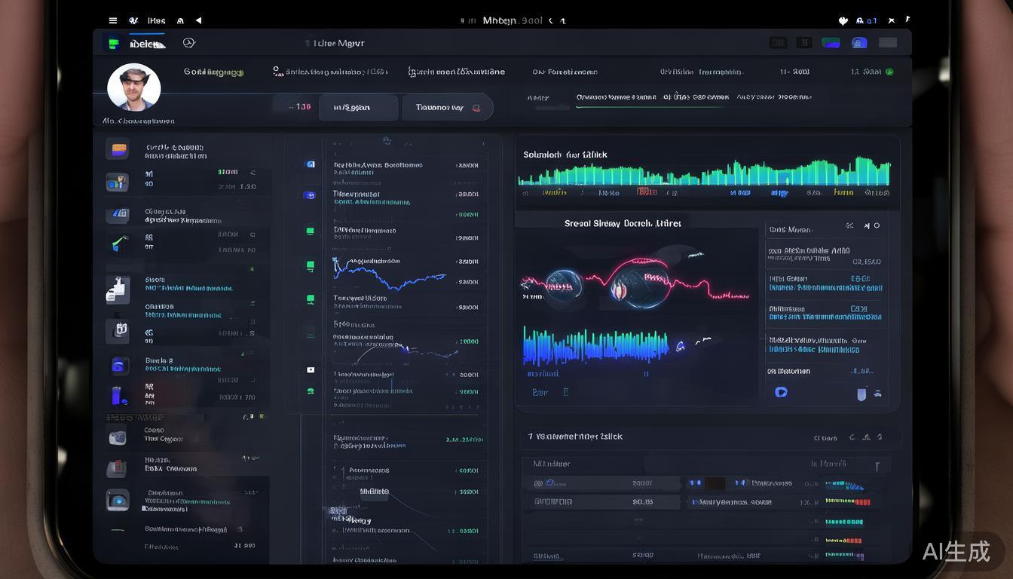Viewport: 1013px width, 579px height.
Task: Select the orange card icon in the left sidebar
Action: (118, 149)
